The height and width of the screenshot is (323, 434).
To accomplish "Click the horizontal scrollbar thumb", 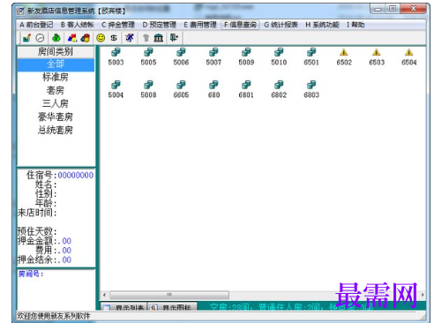I will click(169, 295).
